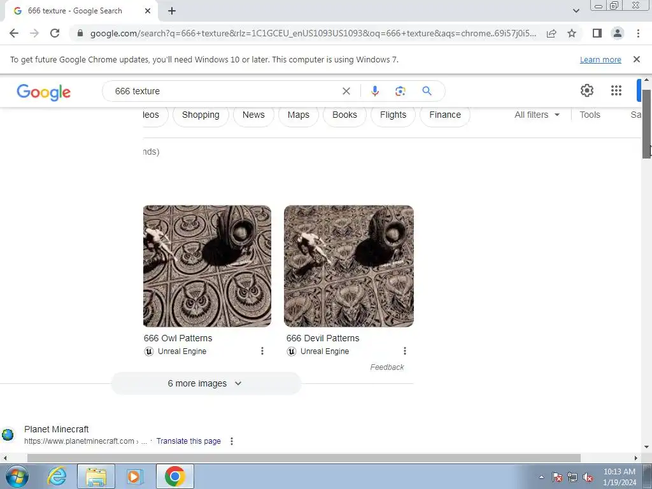Start a voice search with microphone
Image resolution: width=652 pixels, height=489 pixels.
click(x=374, y=91)
